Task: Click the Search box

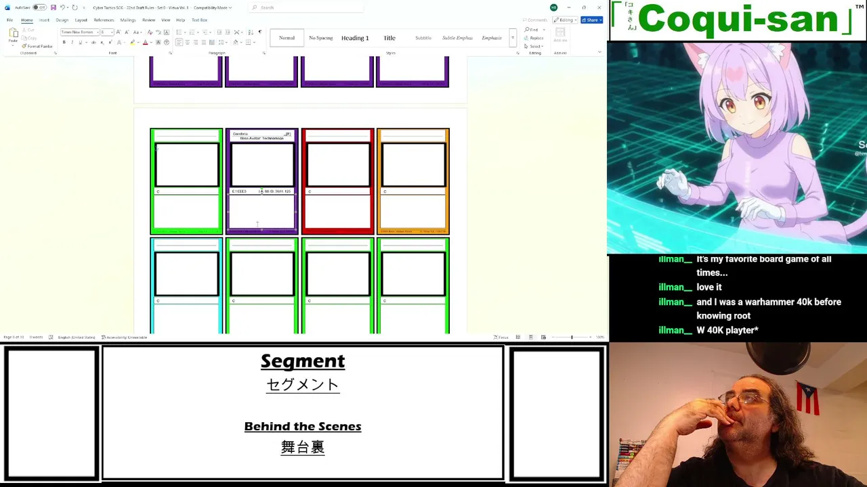Action: point(306,7)
